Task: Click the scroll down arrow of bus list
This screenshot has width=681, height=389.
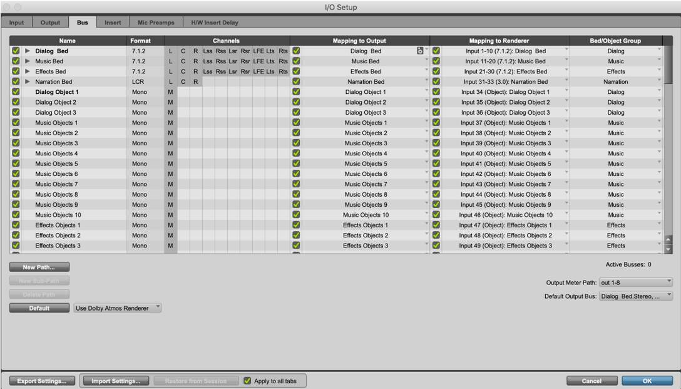Action: (x=668, y=249)
